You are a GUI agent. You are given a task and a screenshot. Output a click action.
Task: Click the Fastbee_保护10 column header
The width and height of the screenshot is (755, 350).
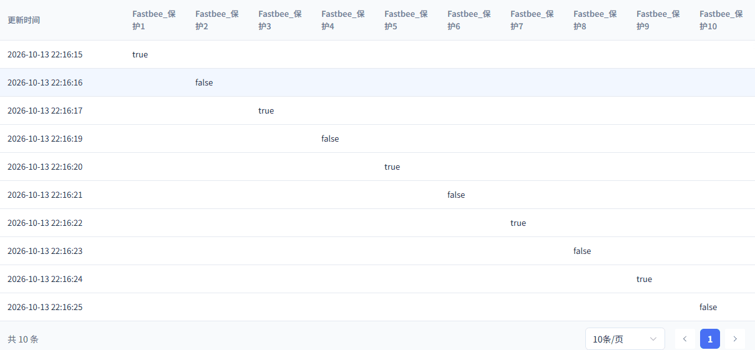[721, 20]
